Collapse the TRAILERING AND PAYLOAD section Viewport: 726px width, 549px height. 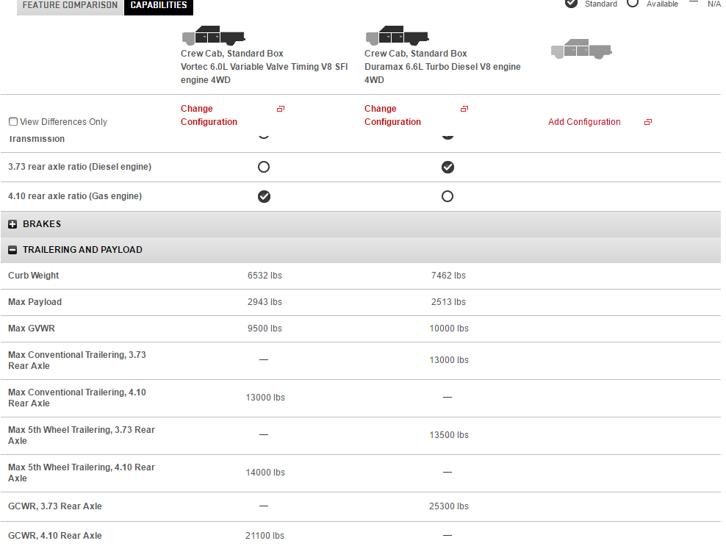82,250
